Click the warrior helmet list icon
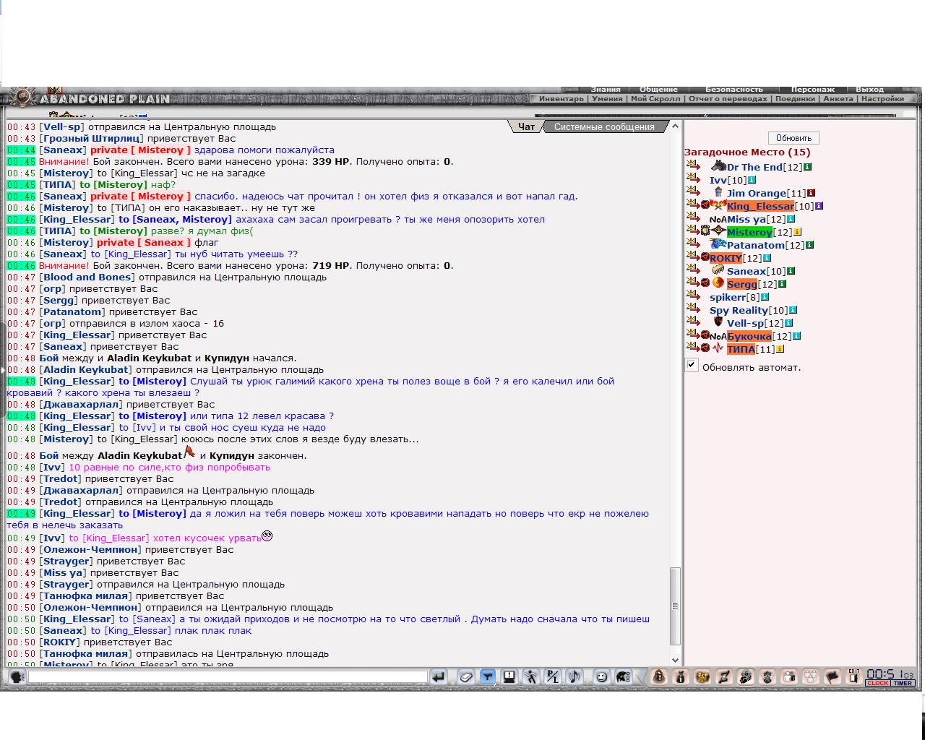 pos(623,677)
